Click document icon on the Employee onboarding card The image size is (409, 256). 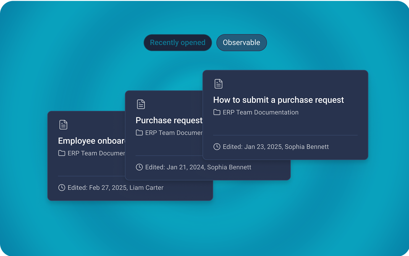(x=63, y=125)
